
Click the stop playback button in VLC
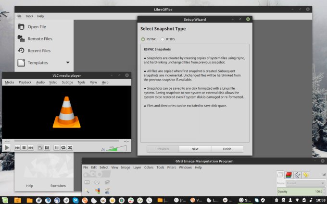click(24, 148)
